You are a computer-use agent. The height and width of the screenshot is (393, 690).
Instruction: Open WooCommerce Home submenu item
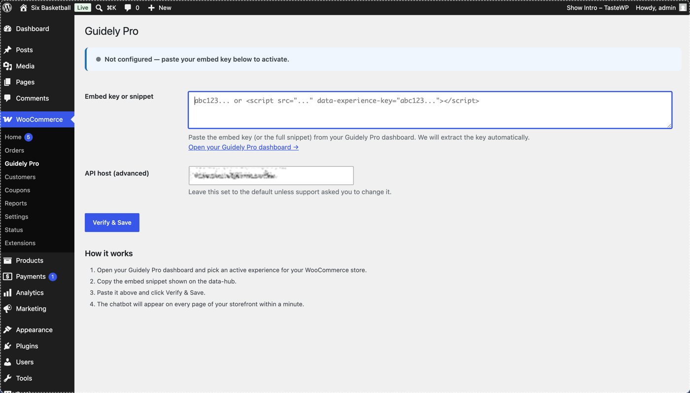13,137
